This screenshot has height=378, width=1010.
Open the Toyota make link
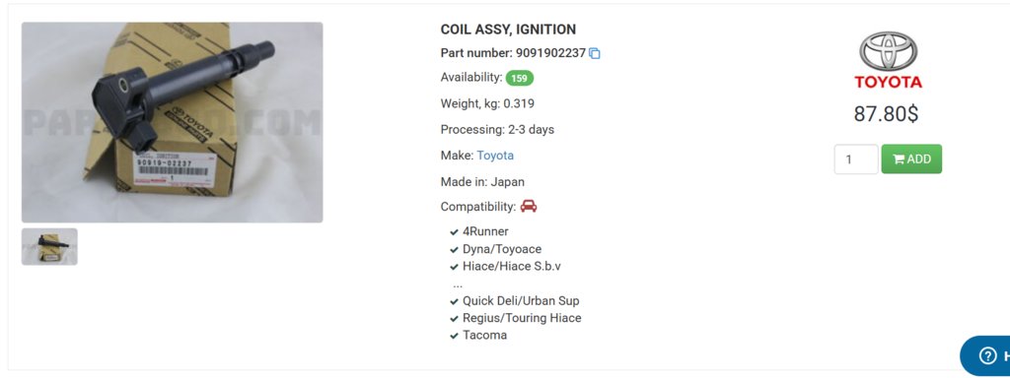pos(495,156)
